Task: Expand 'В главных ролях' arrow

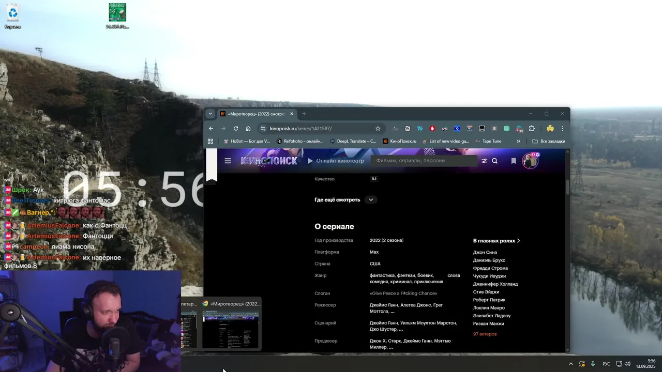Action: (x=519, y=241)
